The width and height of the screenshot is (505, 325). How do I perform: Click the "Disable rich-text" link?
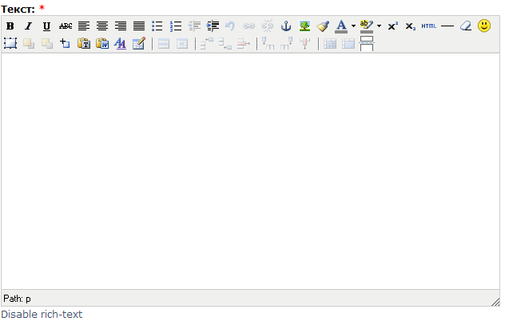[42, 314]
